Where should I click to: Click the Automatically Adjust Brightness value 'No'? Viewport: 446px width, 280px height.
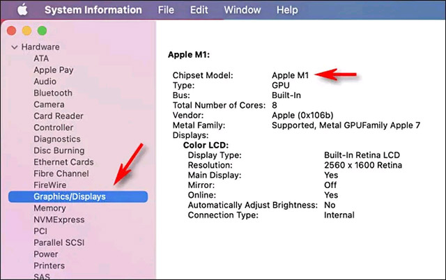coord(330,205)
